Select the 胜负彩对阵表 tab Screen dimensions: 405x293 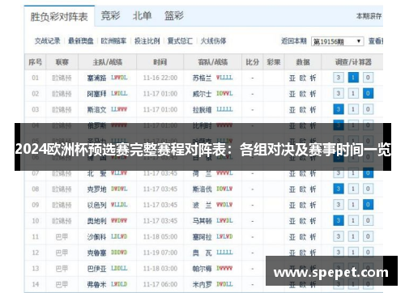(x=59, y=17)
